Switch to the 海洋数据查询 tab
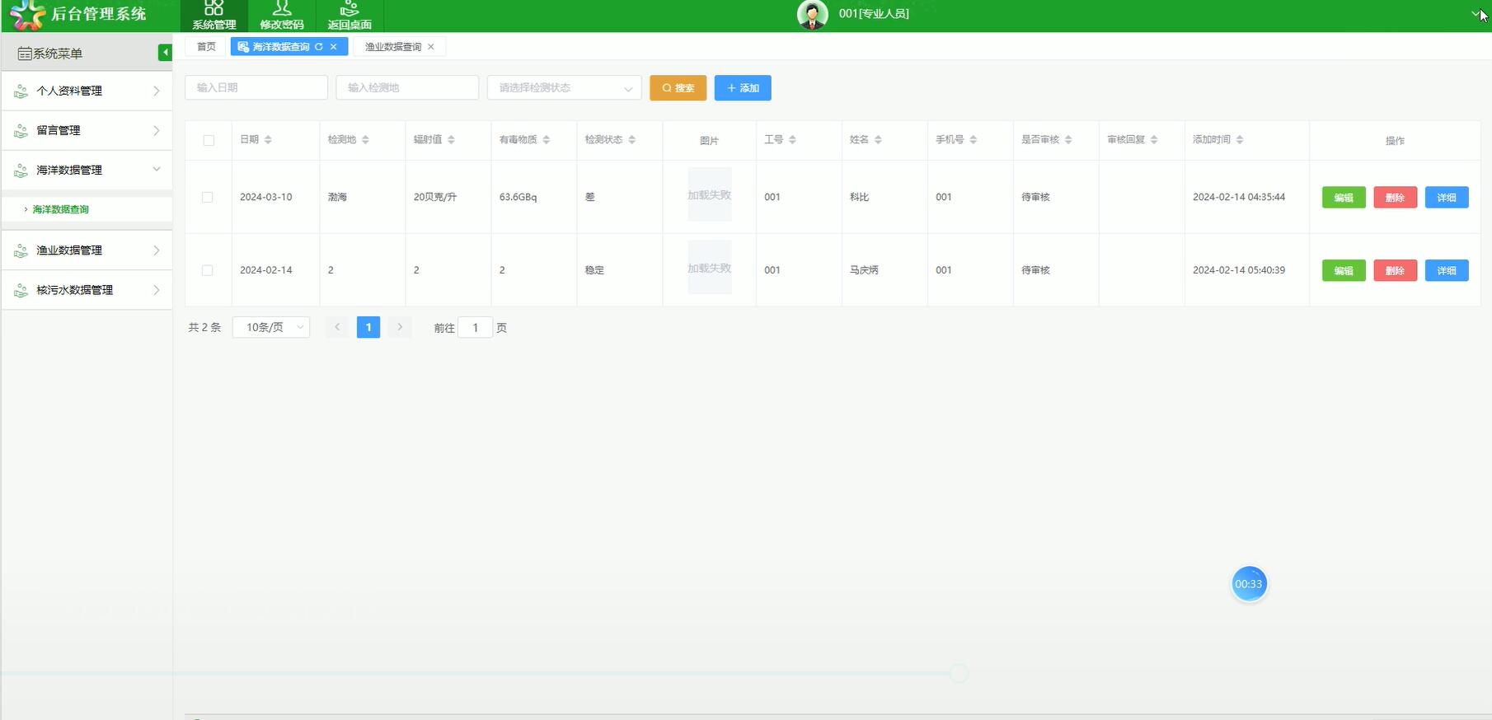This screenshot has width=1492, height=720. (x=281, y=47)
